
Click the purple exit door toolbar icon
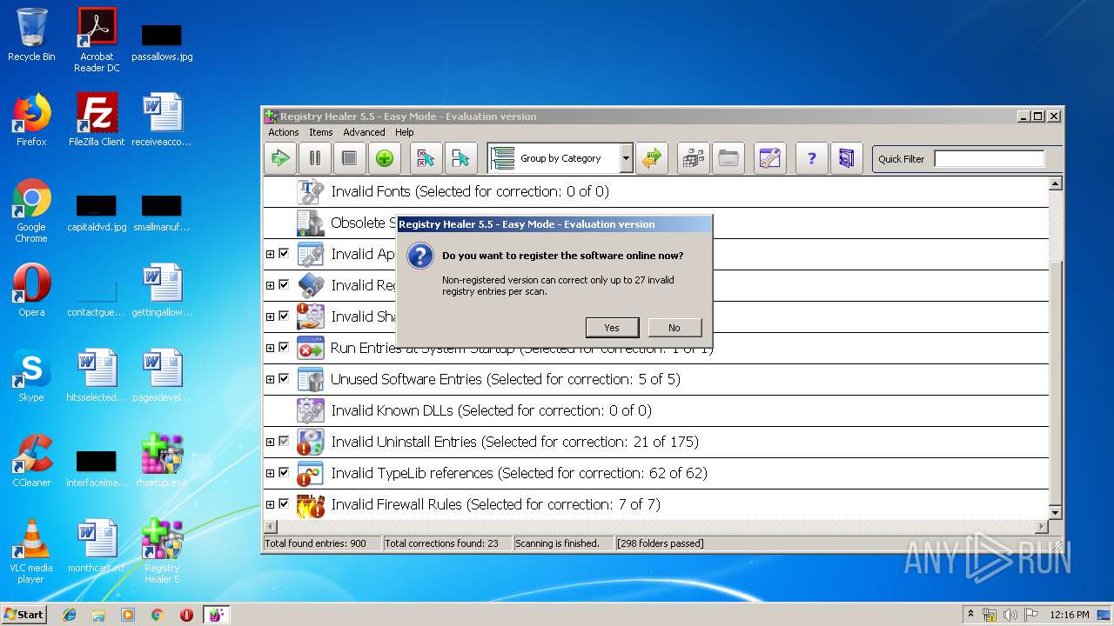pos(847,158)
